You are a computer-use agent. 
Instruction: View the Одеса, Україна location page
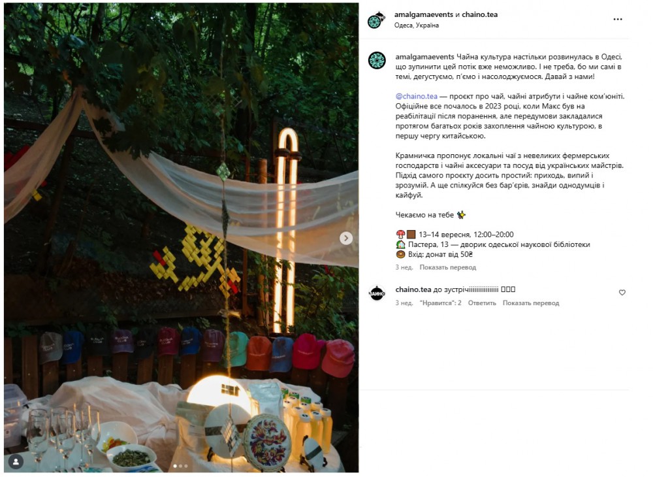click(x=417, y=25)
